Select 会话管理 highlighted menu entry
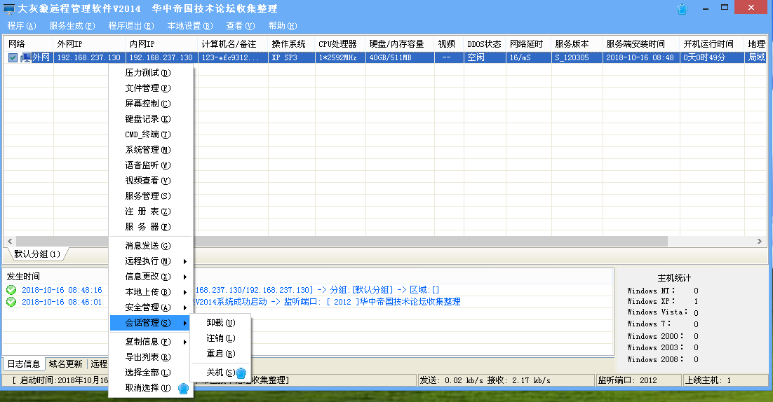Viewport: 773px width, 402px height. click(x=151, y=323)
